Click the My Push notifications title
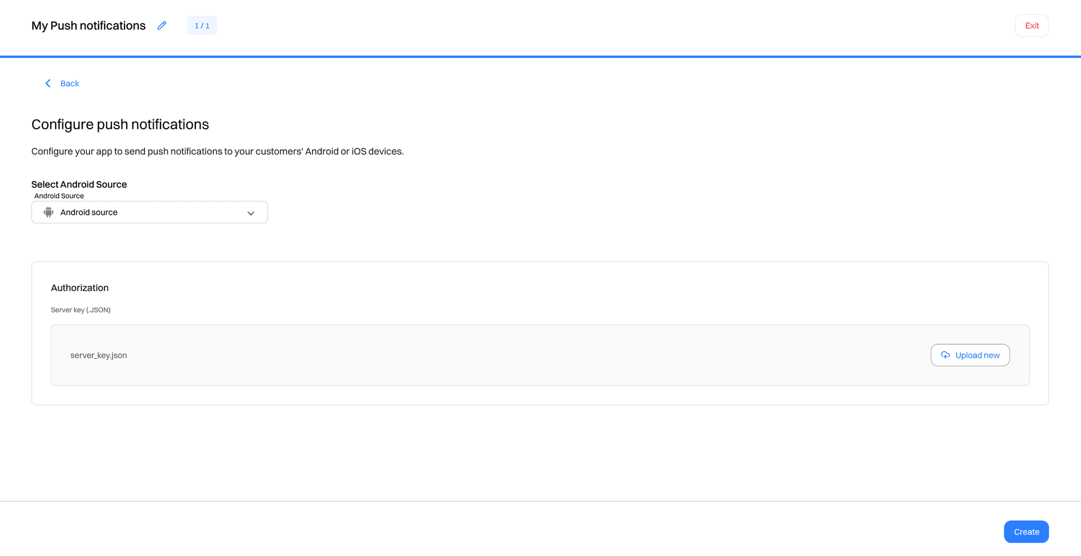This screenshot has height=556, width=1081. tap(88, 25)
